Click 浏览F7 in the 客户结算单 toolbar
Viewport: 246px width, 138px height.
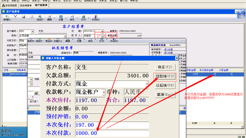point(40,18)
